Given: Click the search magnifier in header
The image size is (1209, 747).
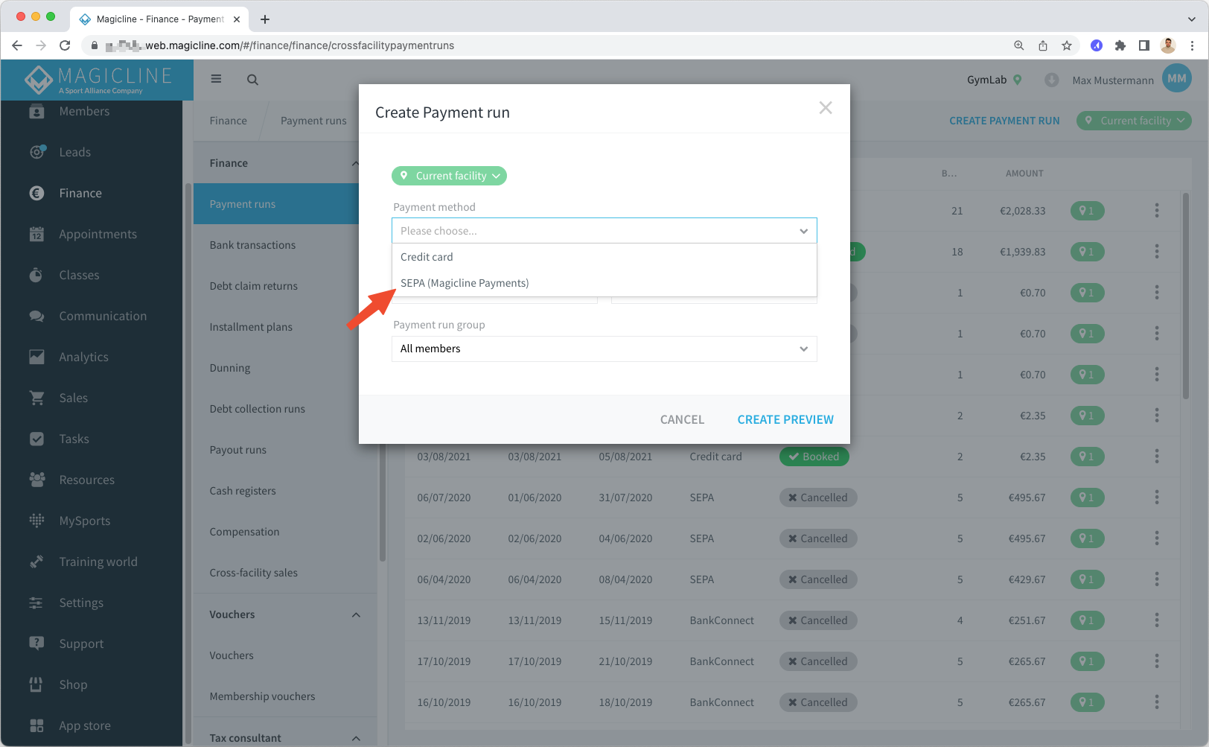Looking at the screenshot, I should coord(253,80).
